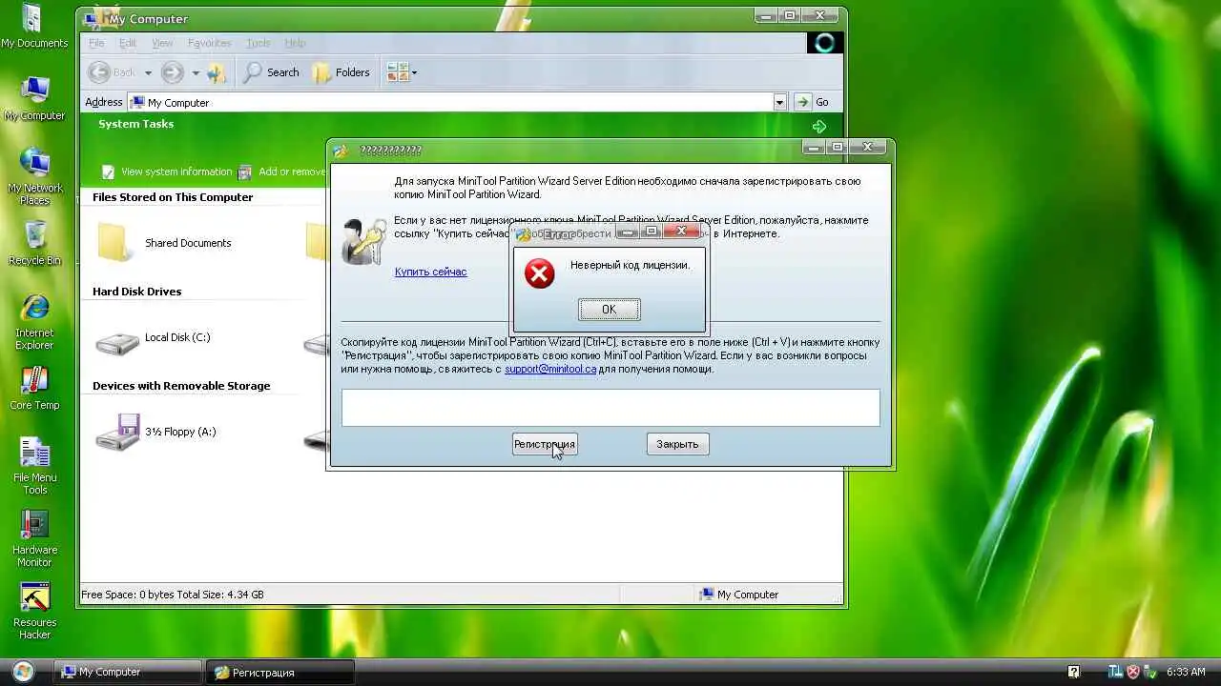This screenshot has height=686, width=1221.
Task: Click Регистрация taskbar button
Action: (x=280, y=672)
